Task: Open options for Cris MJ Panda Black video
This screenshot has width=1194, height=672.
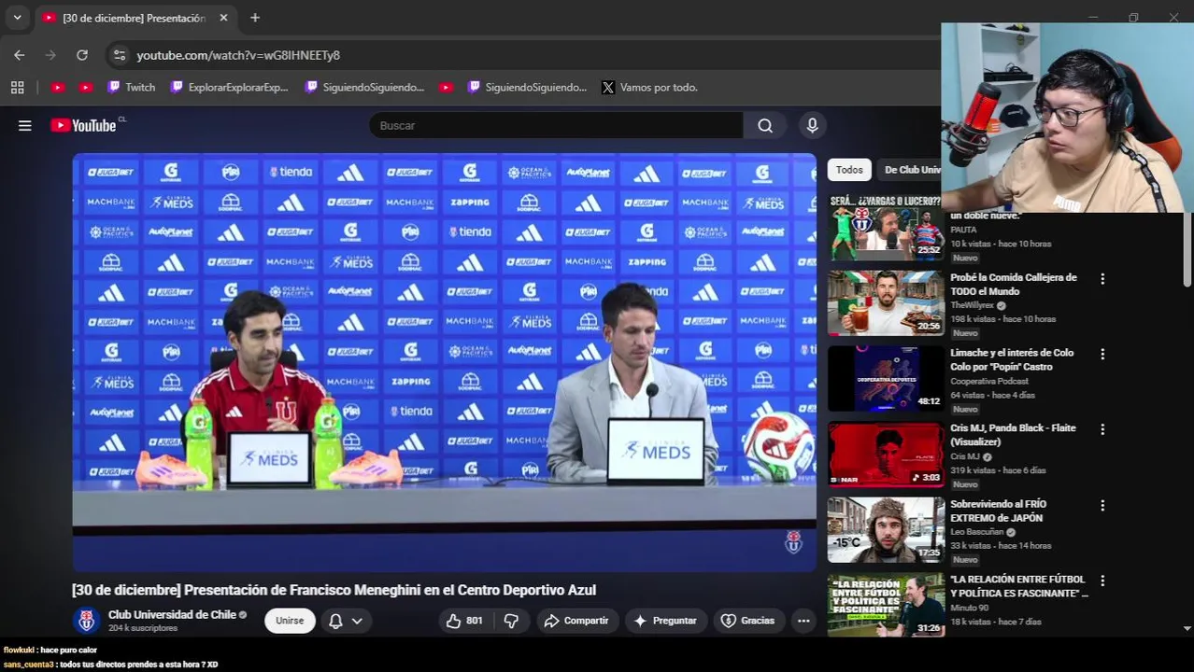Action: pos(1102,429)
